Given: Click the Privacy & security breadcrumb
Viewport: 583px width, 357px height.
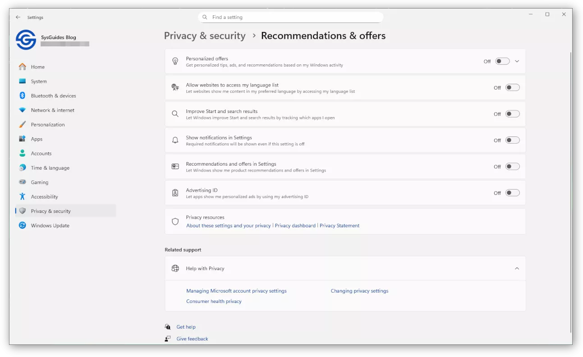Looking at the screenshot, I should click(x=205, y=36).
